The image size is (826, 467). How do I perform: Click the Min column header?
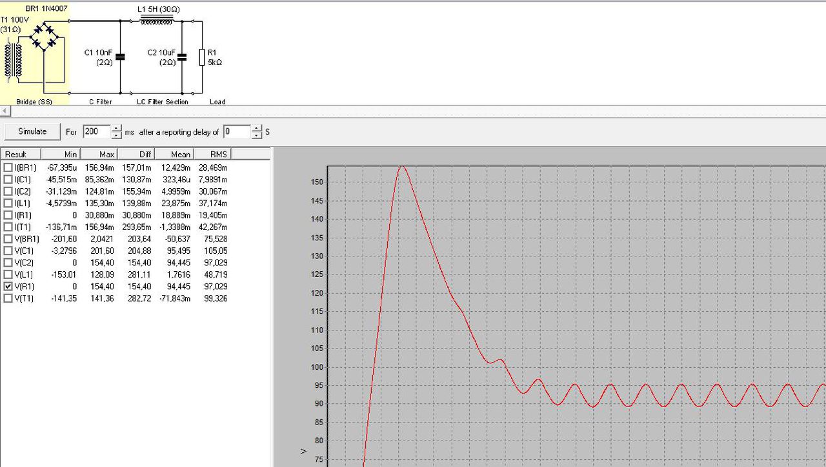tap(61, 154)
